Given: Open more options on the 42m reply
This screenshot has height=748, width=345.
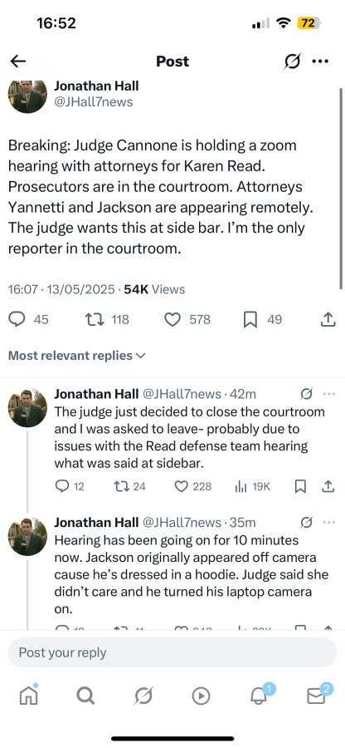Looking at the screenshot, I should click(328, 394).
